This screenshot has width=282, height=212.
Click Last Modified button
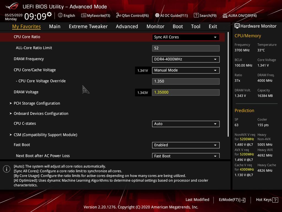[197, 200]
